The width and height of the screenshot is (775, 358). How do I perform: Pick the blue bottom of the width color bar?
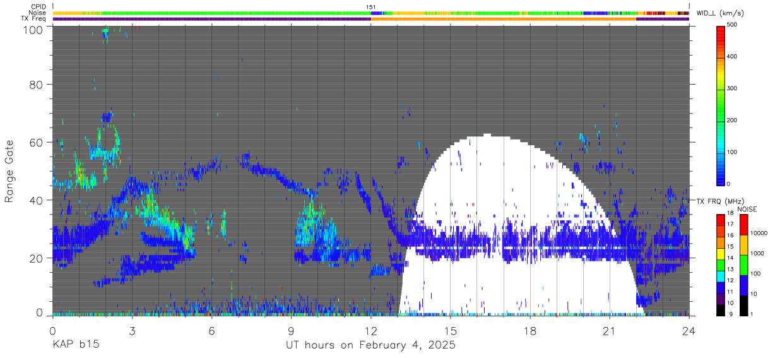coord(721,177)
